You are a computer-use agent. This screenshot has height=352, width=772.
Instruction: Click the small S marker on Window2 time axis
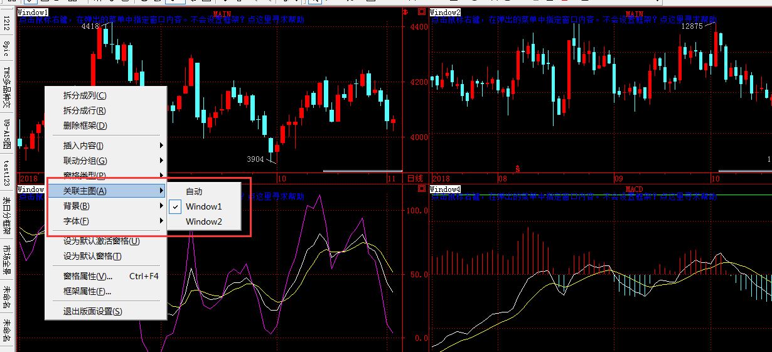518,169
